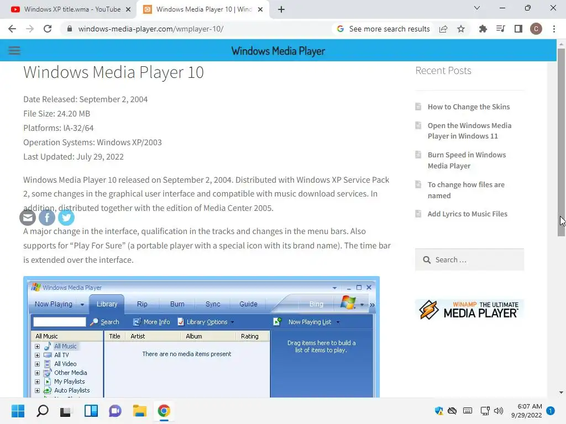The width and height of the screenshot is (566, 424).
Task: Click the Windows Media Player 10 screenshot image
Action: pyautogui.click(x=201, y=337)
